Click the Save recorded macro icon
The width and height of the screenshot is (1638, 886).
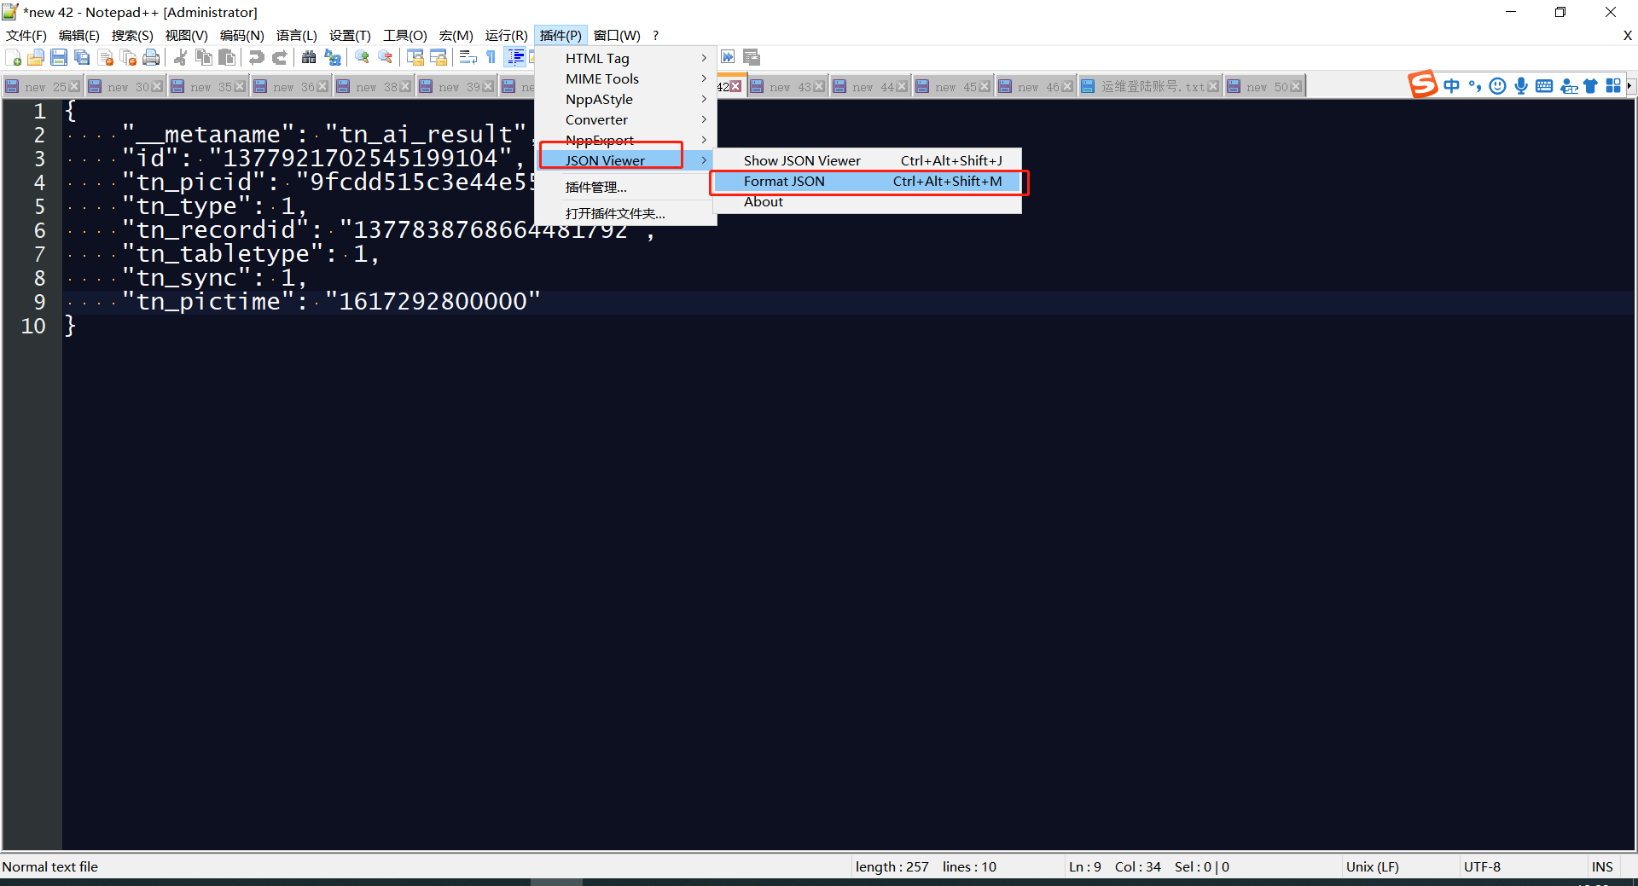coord(751,57)
